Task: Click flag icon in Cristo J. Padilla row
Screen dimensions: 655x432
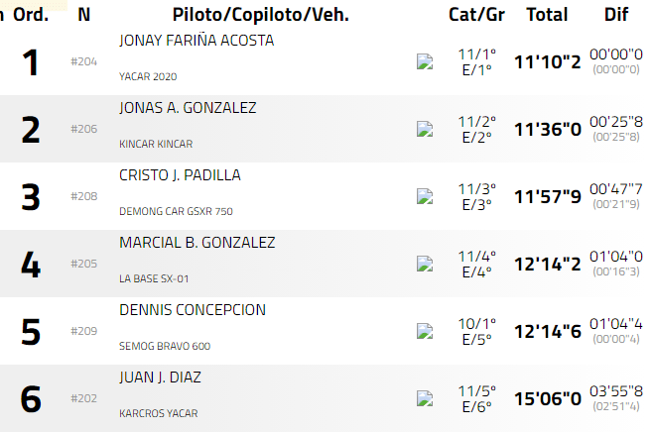Action: pyautogui.click(x=425, y=196)
